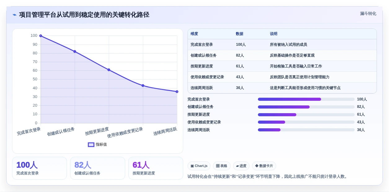389x192 pixels.
Task: Select the Chart.js tag chip
Action: tap(199, 166)
